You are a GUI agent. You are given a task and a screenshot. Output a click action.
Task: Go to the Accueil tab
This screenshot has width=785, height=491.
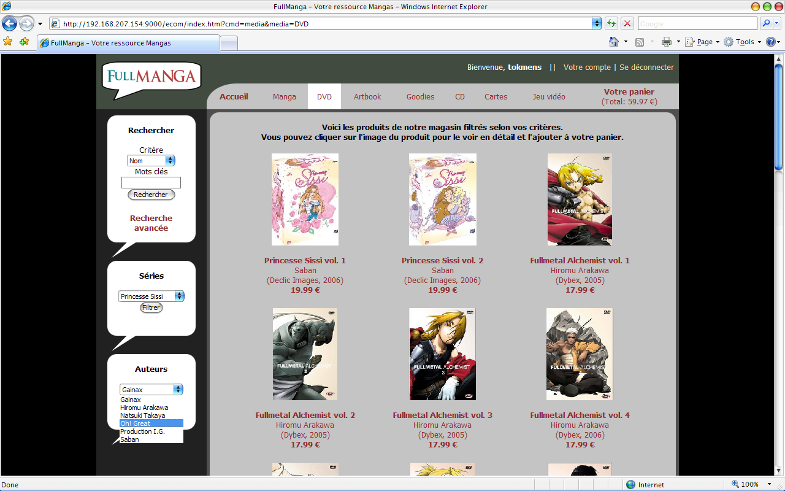click(x=234, y=97)
